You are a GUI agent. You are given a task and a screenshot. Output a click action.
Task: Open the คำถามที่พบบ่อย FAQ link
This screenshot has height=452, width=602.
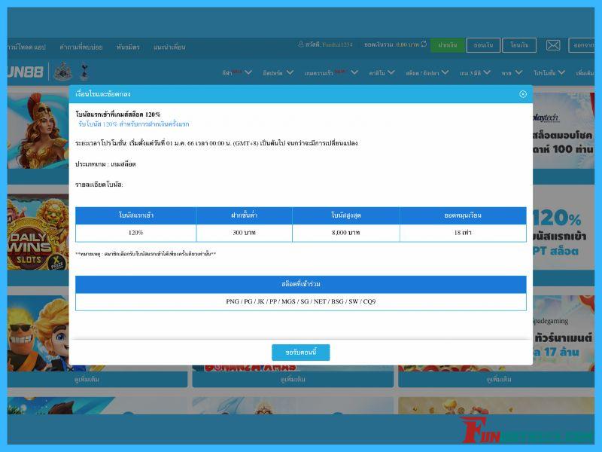(x=81, y=47)
